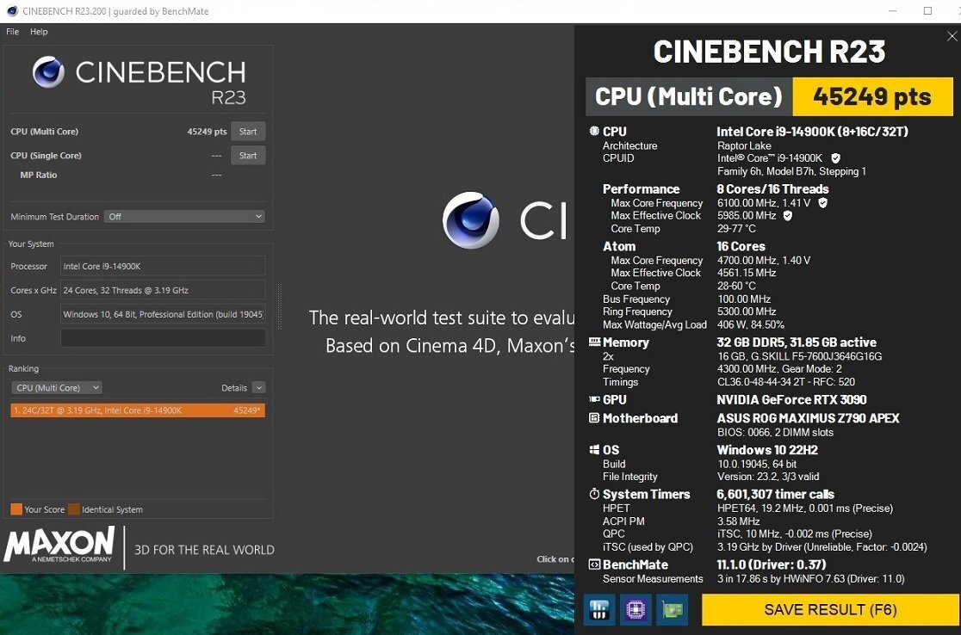Click the Processor field Intel Core i9-14900K
Viewport: 961px width, 635px height.
pos(163,267)
